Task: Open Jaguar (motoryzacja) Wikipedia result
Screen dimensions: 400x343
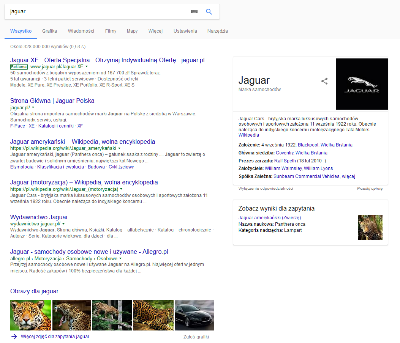Action: coord(84,183)
